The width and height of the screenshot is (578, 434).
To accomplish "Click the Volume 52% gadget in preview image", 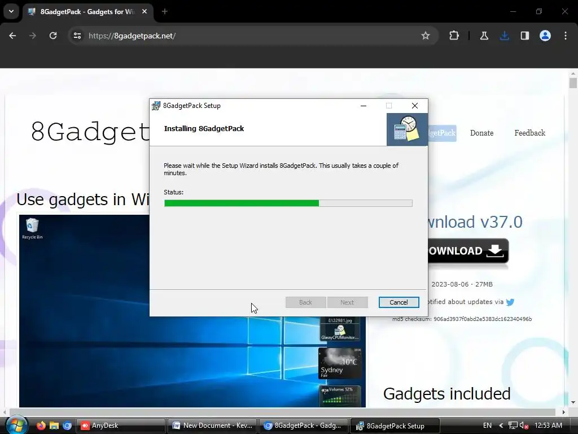I will pos(340,396).
